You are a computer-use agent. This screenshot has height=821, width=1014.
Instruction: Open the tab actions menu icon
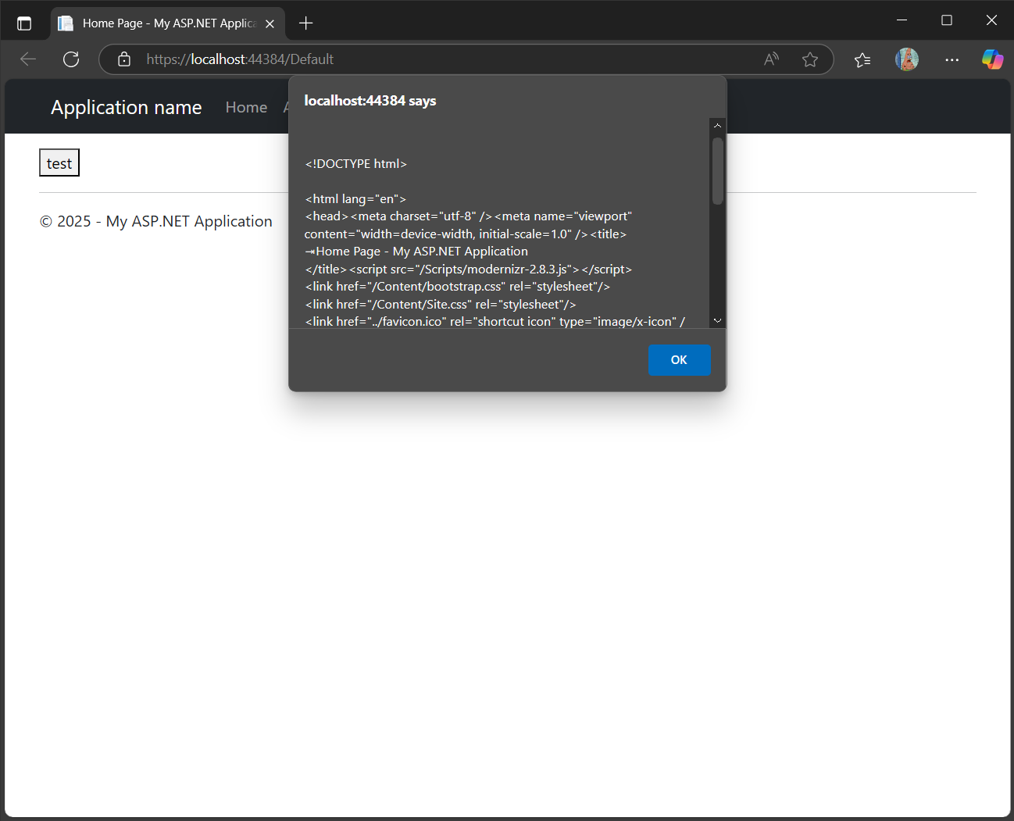pos(24,23)
